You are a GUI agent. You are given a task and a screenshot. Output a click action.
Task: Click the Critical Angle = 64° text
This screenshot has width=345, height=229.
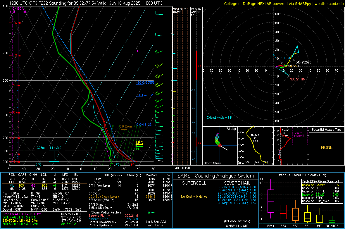click(x=220, y=118)
